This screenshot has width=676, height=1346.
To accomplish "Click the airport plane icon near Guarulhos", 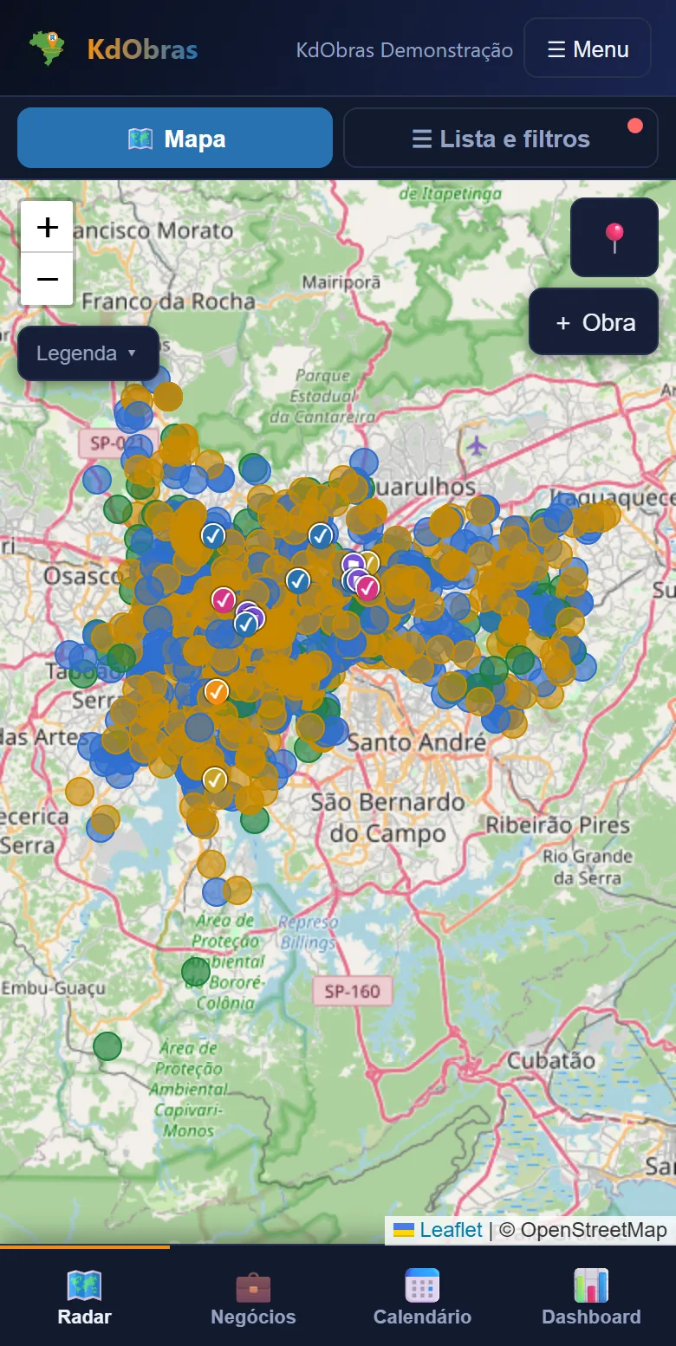I will tap(476, 446).
